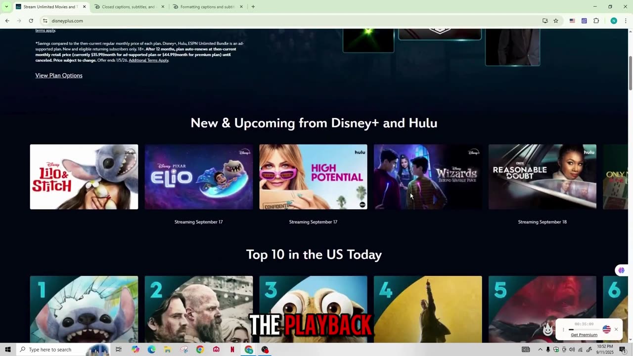Click the page vertical scrollbar thumb
This screenshot has width=633, height=356.
631,73
